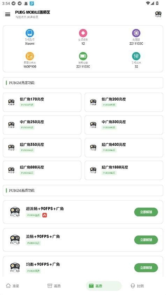Unlock 均衡+90FPS+广角 with 立即解锁 button
Viewport: 166px width, 295px height.
click(x=146, y=268)
